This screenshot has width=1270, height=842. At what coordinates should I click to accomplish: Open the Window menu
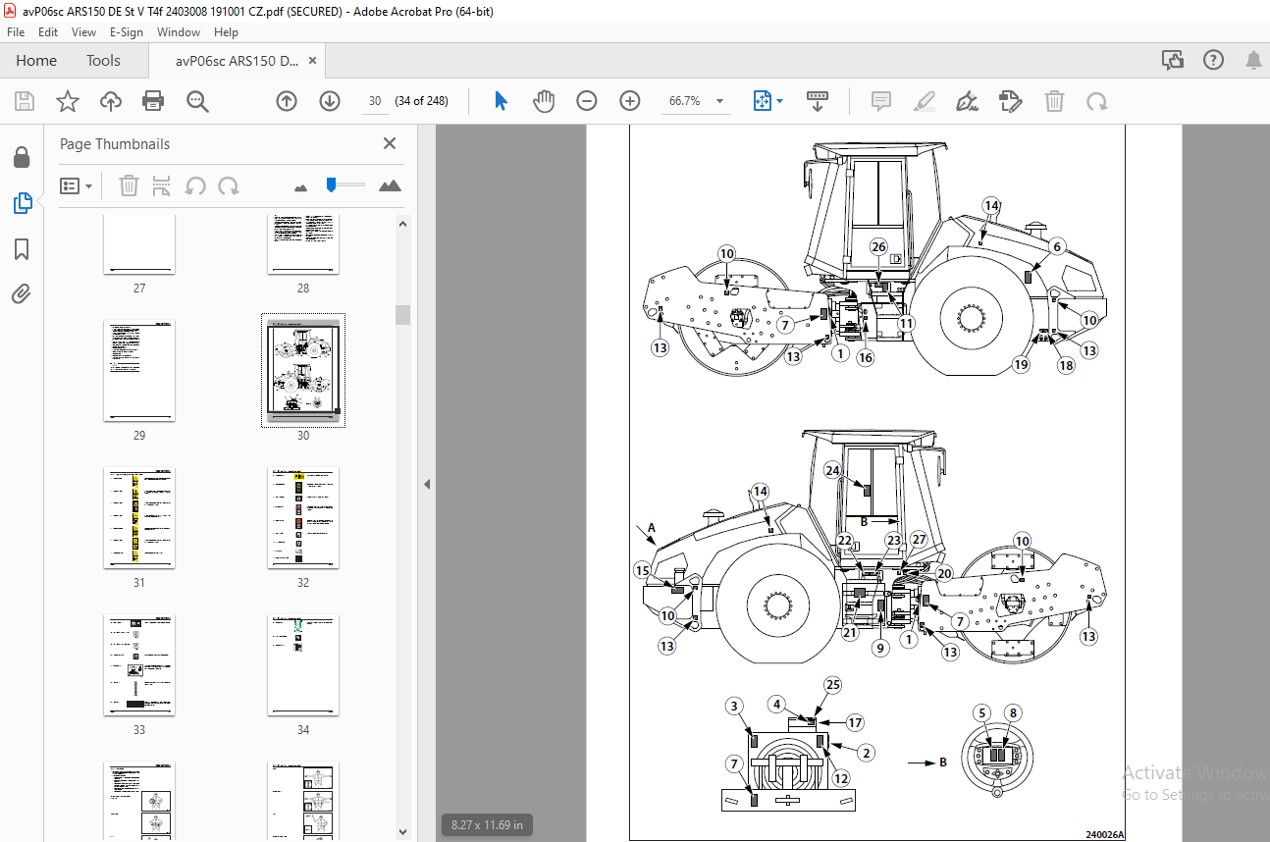[179, 32]
